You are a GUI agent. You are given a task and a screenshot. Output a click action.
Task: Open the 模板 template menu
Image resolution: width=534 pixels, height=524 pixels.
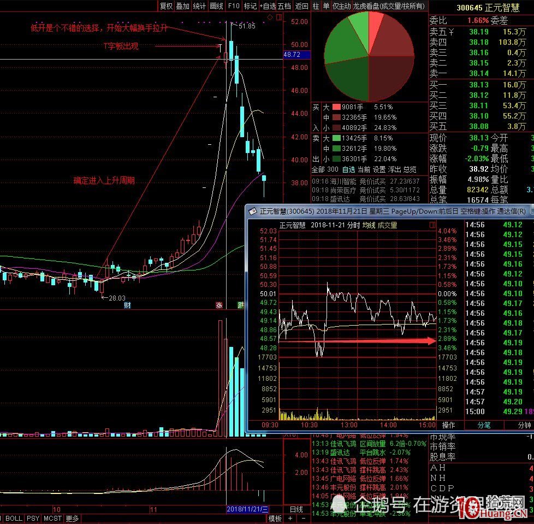pos(275,518)
